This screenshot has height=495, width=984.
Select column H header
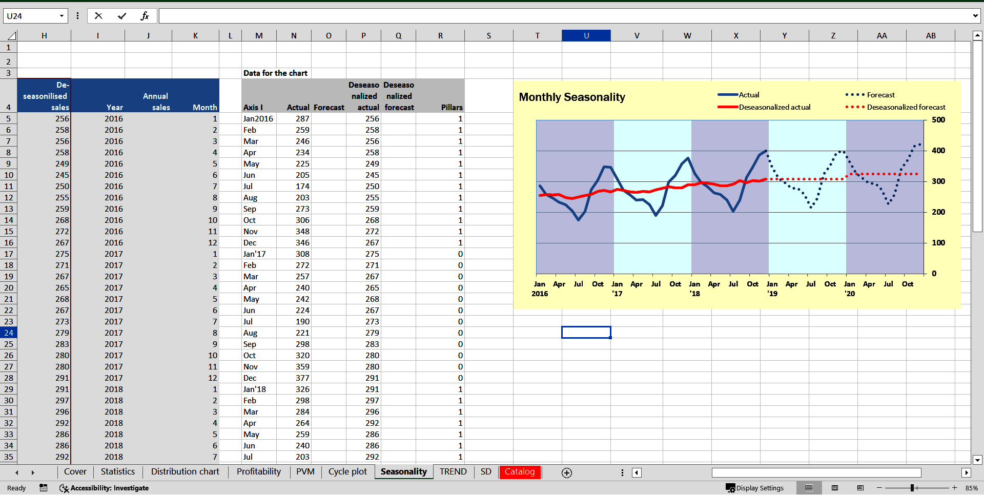click(x=44, y=35)
